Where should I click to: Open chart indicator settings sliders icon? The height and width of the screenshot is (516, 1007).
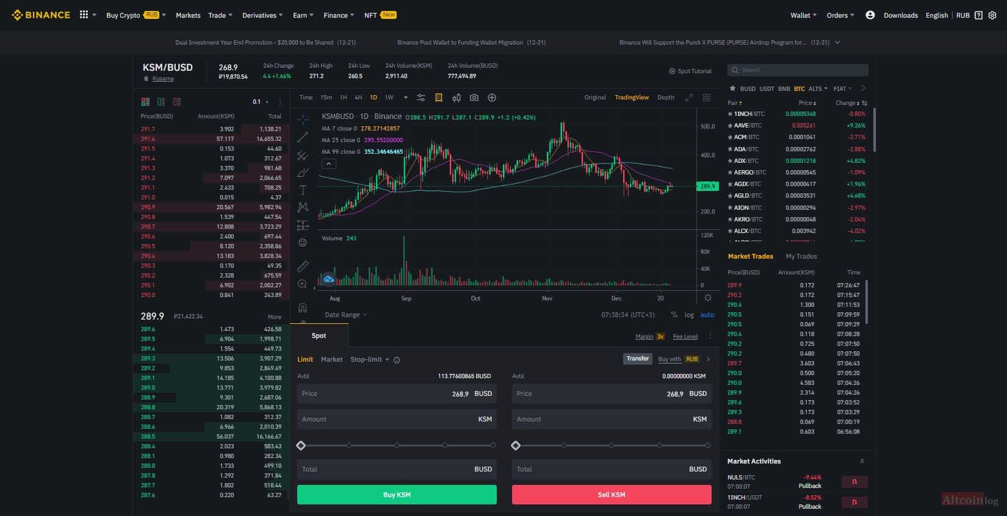[x=421, y=98]
